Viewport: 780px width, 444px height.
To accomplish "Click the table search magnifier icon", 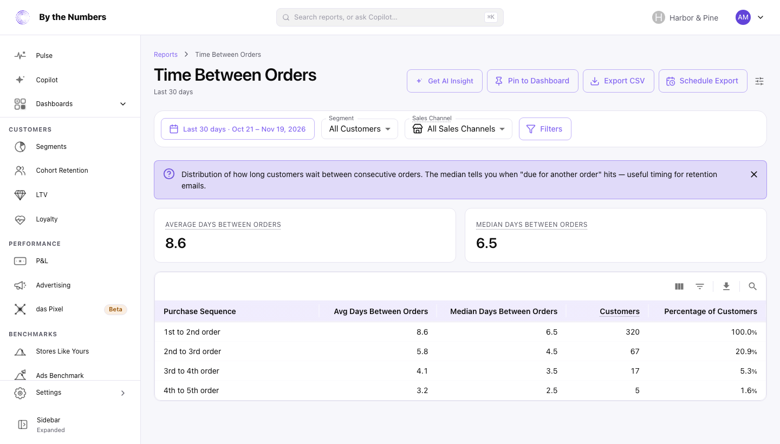I will [752, 286].
